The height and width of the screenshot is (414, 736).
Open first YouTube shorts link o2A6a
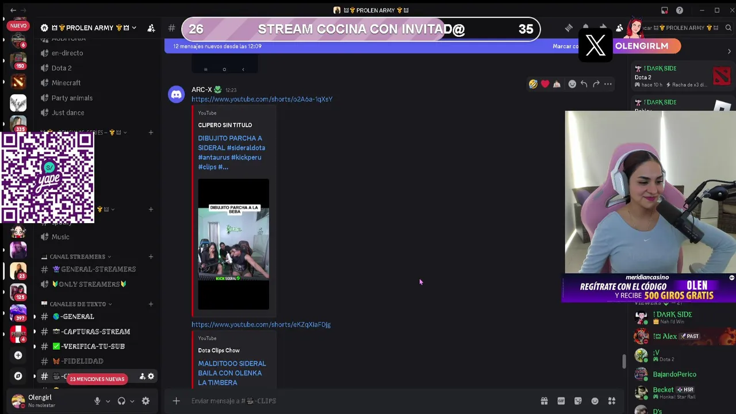[x=262, y=99]
